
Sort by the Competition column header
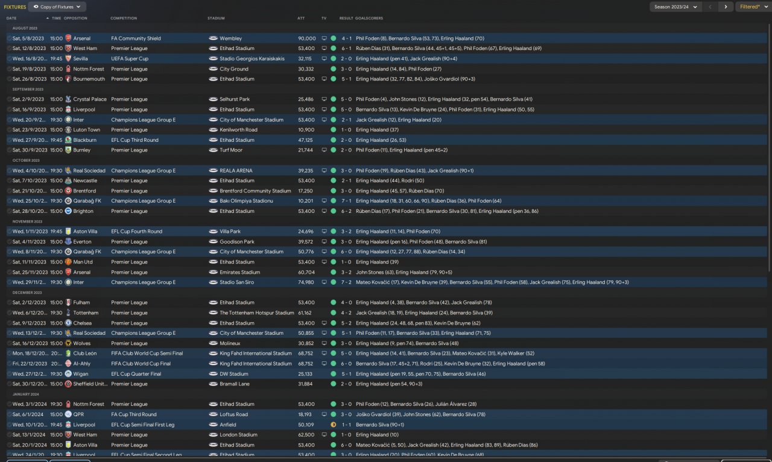click(x=124, y=18)
